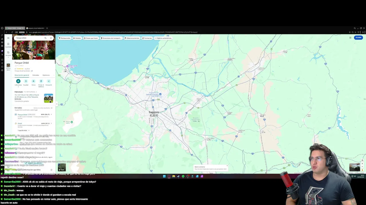This screenshot has height=205, width=366.
Task: Select the Restaurantes filter chip
Action: pos(65,38)
